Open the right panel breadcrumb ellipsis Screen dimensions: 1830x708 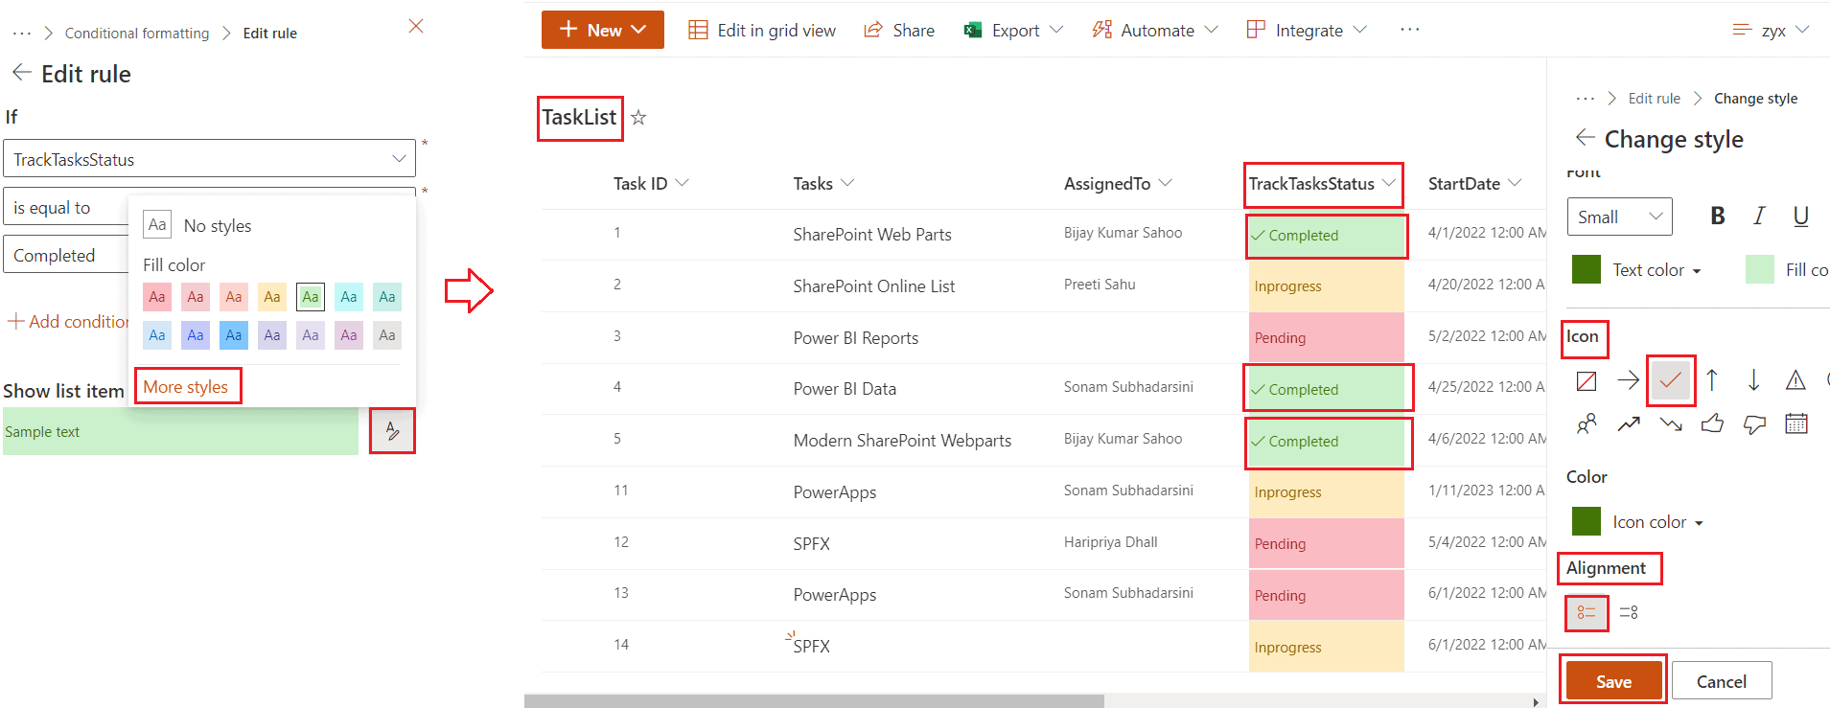[1586, 99]
